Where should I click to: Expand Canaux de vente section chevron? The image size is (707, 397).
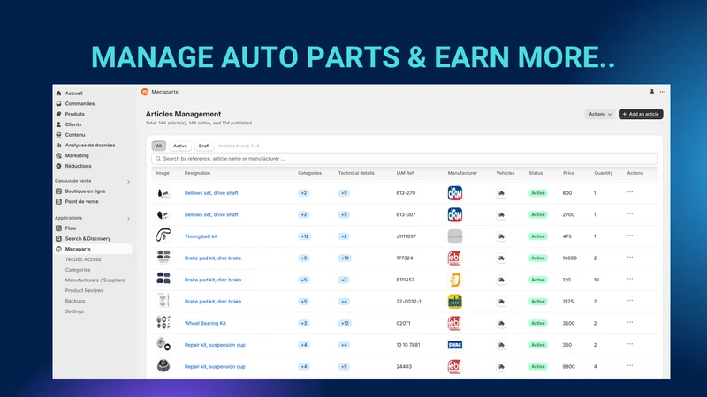tap(128, 182)
